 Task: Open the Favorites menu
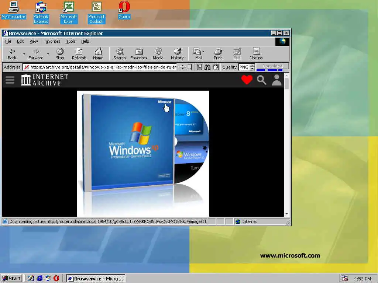(x=52, y=41)
